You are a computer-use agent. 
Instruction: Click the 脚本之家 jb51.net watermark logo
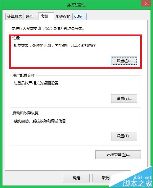137,181
